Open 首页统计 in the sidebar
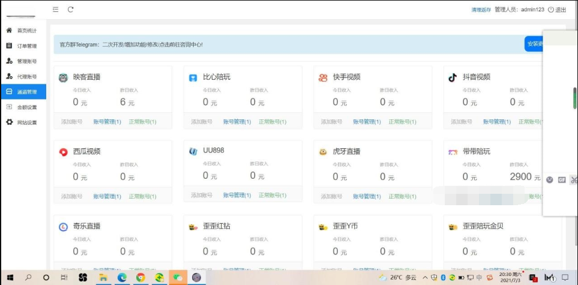 pyautogui.click(x=26, y=31)
